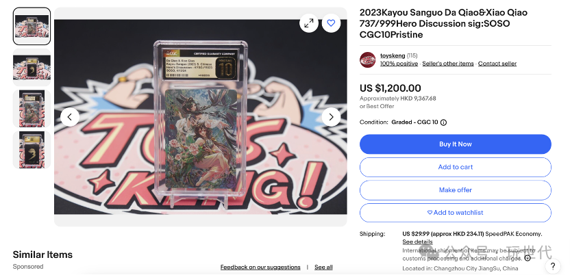Open the toyskeng seller profile link

click(393, 55)
